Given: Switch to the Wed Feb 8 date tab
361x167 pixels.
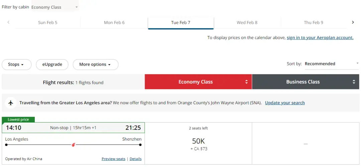Looking at the screenshot, I should [247, 23].
